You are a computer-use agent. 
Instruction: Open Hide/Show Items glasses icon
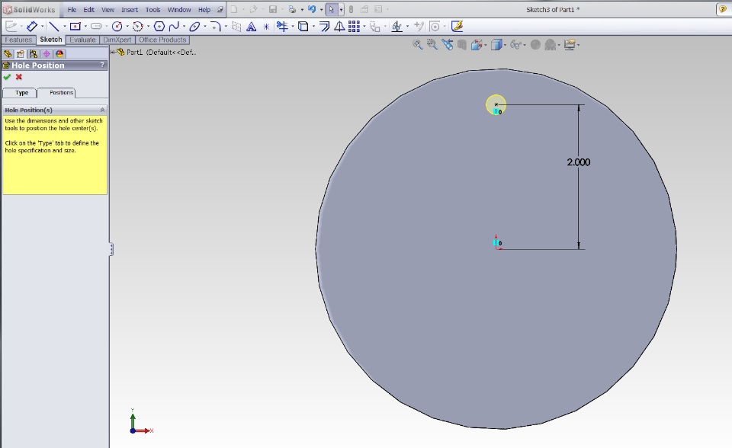coord(515,45)
